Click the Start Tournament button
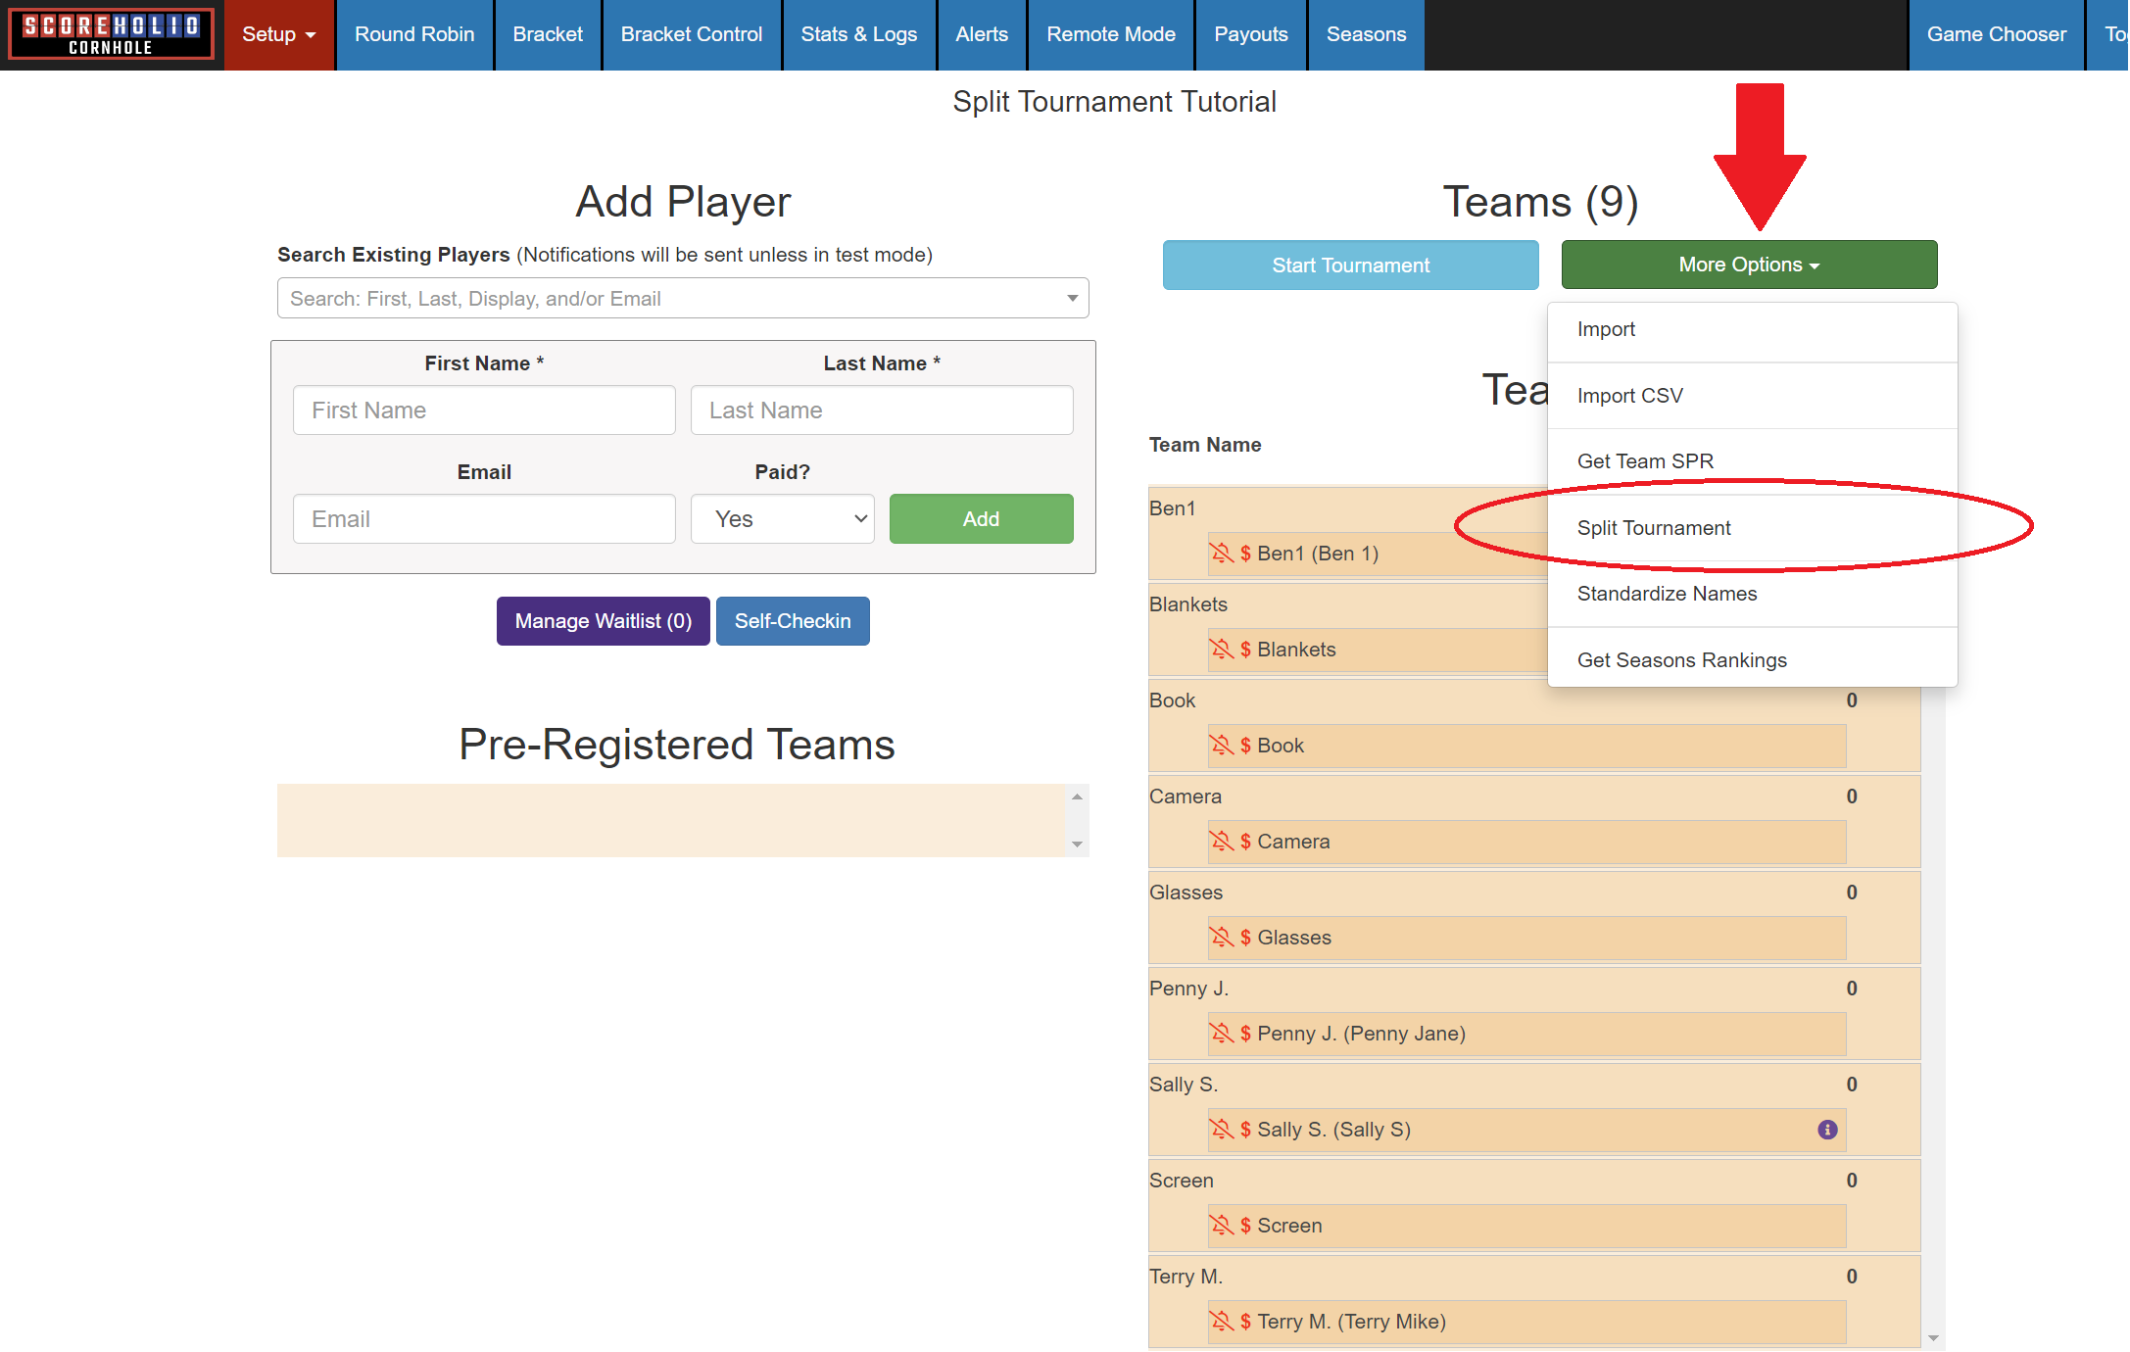 (x=1350, y=266)
